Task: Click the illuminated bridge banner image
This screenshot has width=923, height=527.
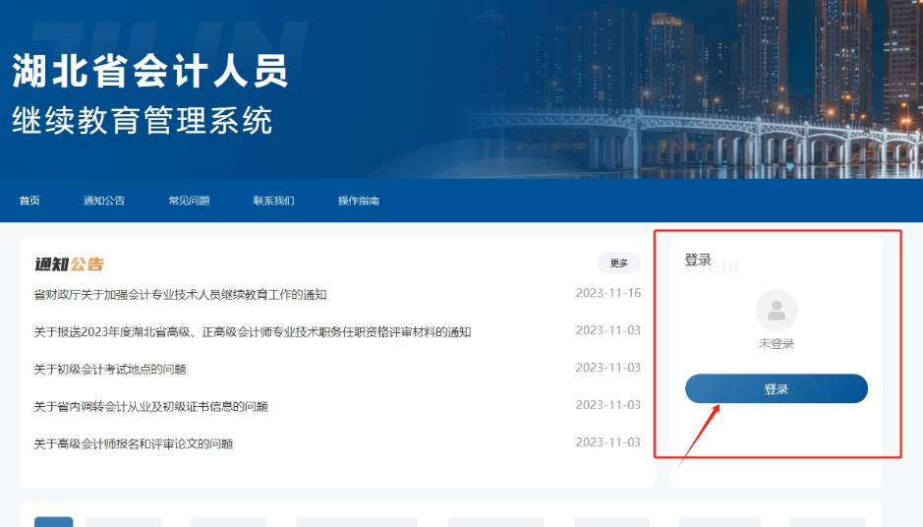Action: 688,128
